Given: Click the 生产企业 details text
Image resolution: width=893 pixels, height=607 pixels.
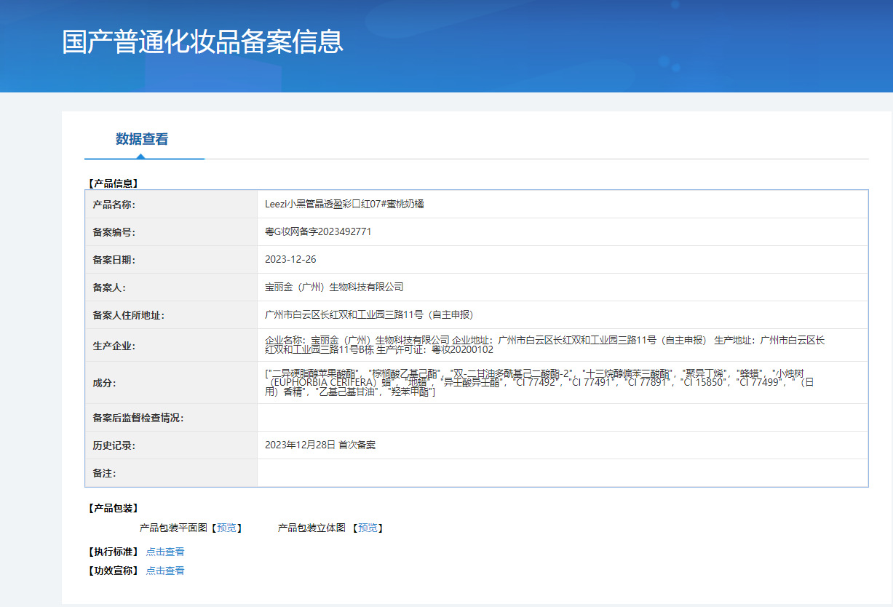Looking at the screenshot, I should coord(544,345).
